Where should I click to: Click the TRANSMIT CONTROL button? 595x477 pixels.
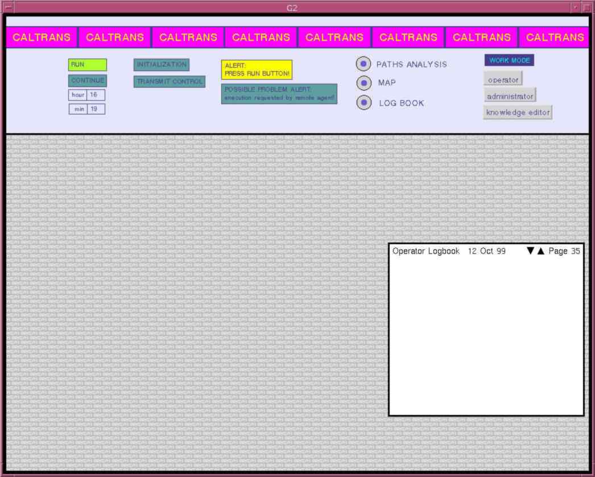[x=170, y=81]
